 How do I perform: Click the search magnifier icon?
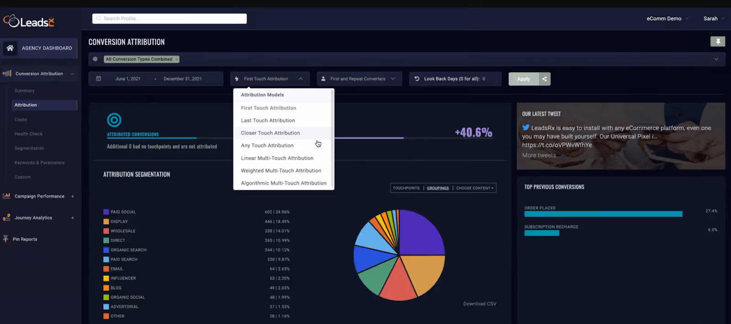pos(99,19)
